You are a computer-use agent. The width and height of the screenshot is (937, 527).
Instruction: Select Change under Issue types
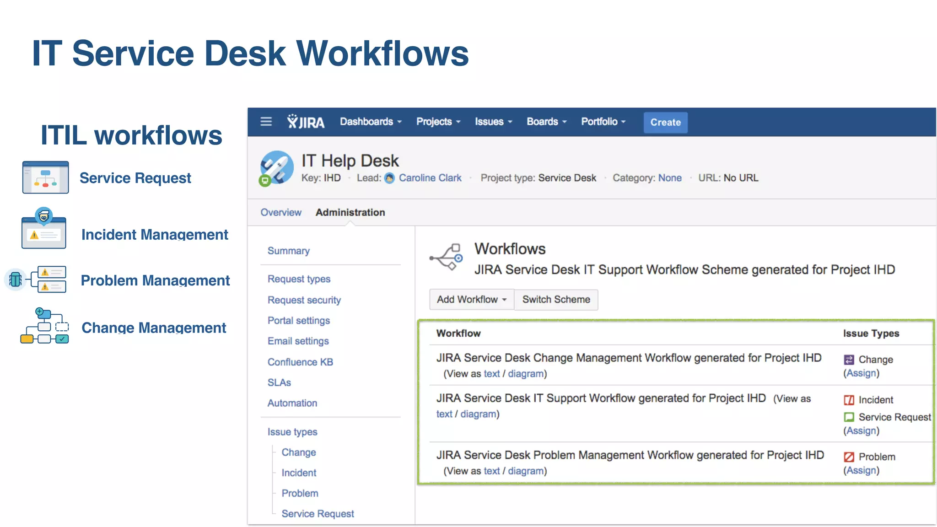[x=298, y=452]
